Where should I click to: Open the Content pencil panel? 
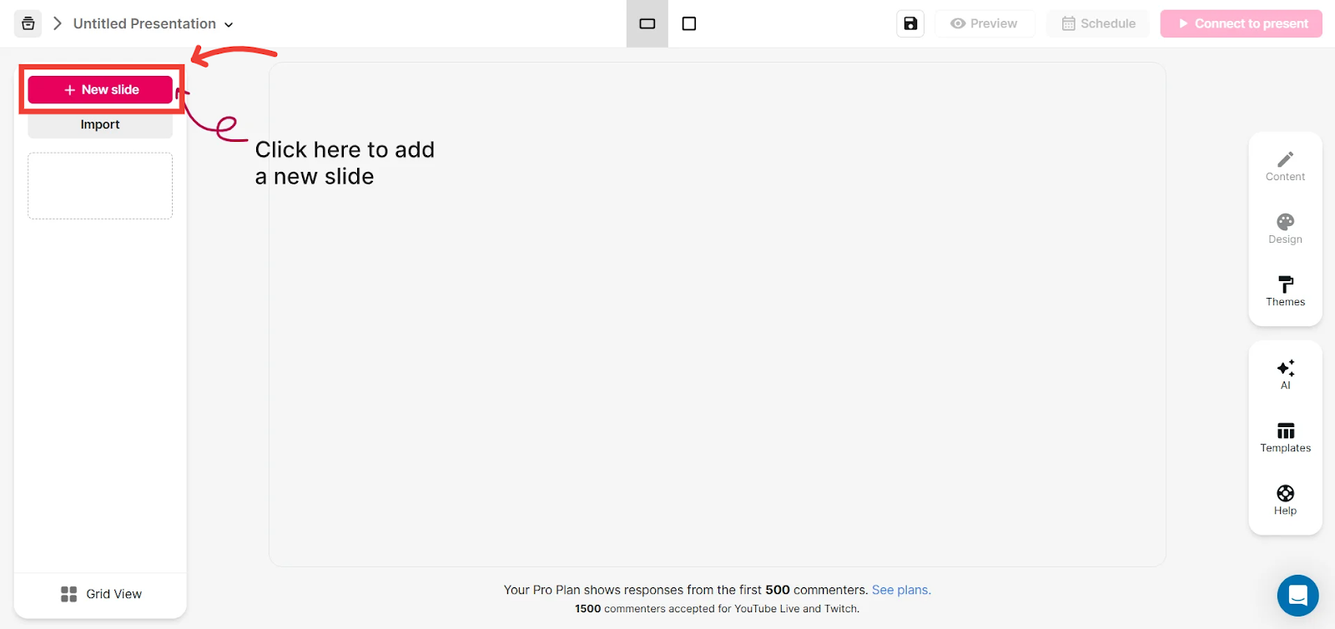click(x=1285, y=165)
